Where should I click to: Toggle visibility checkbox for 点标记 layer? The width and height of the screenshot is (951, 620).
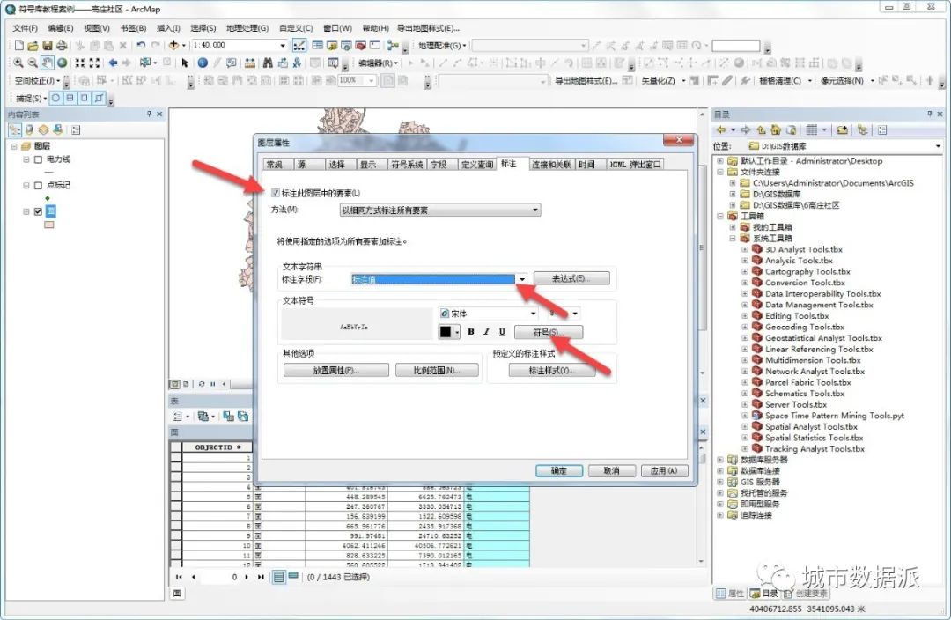(x=38, y=185)
